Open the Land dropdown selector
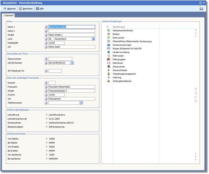The height and width of the screenshot is (174, 209). click(x=93, y=39)
